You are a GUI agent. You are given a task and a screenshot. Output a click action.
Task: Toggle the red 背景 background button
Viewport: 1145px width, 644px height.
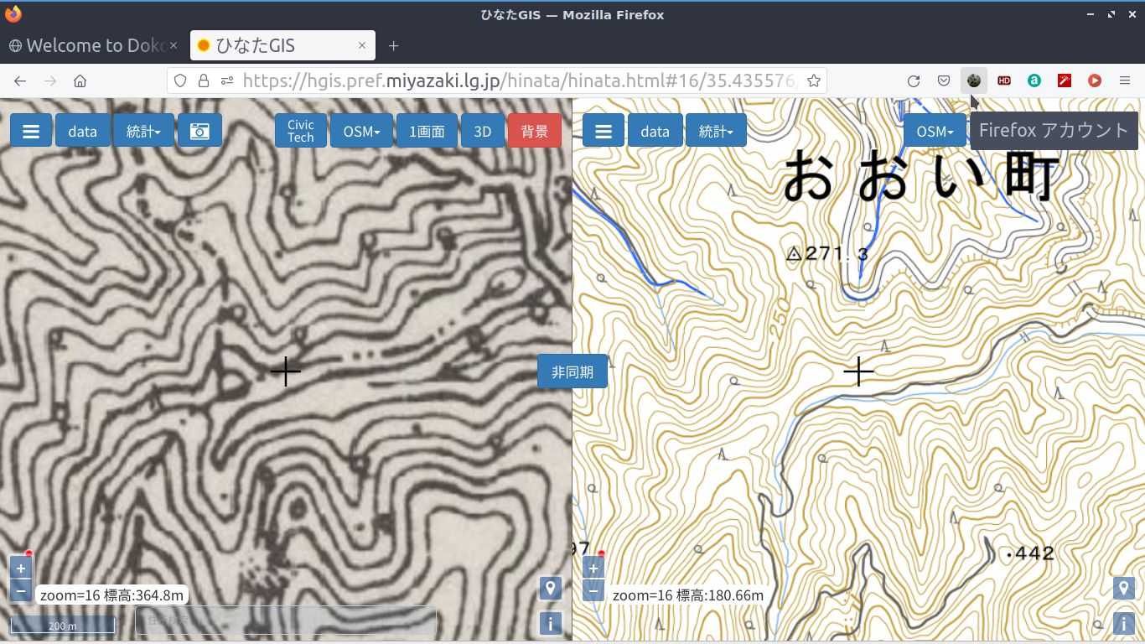[534, 131]
